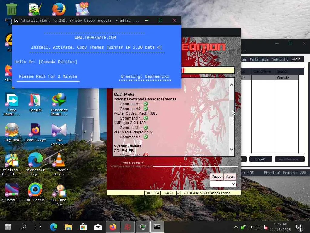Open File Explorer from the taskbar
The image size is (310, 233).
point(68,227)
